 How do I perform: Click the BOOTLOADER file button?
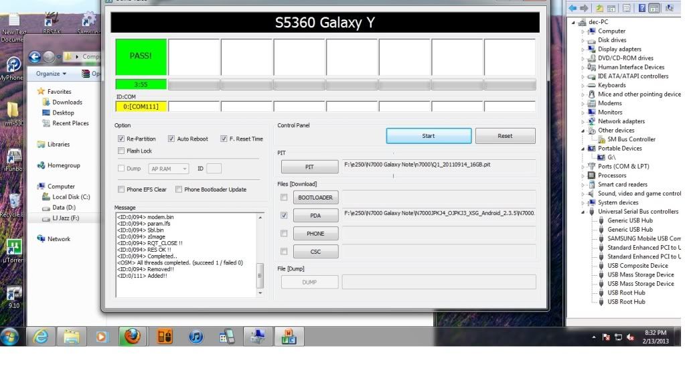pos(315,198)
